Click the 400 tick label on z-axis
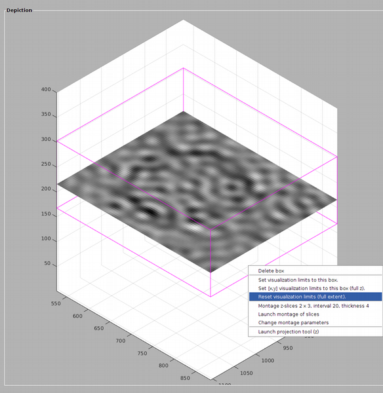 pos(46,90)
